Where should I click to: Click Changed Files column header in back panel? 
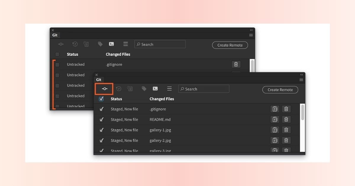pos(118,54)
